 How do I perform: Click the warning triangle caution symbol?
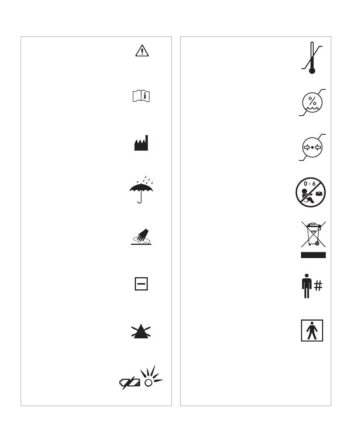tap(142, 51)
